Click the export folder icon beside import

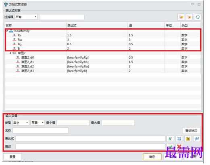pos(189,17)
